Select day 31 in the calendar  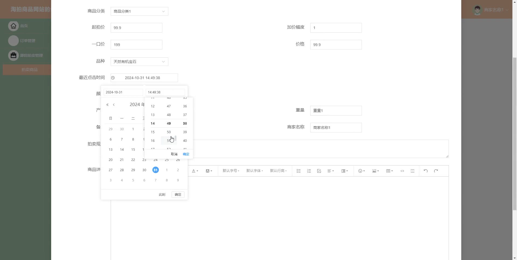[156, 170]
